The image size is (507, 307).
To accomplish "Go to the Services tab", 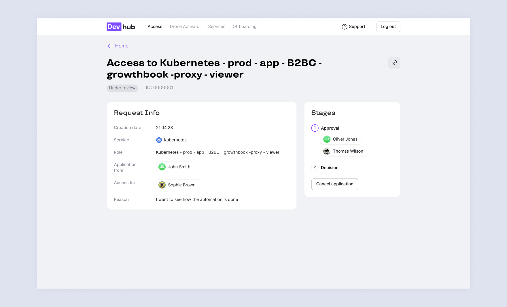I will coord(217,26).
